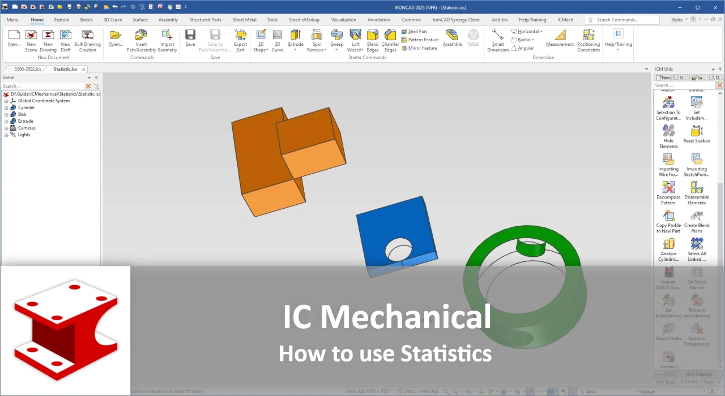Screen dimensions: 725x396
Task: Select Slab in scene tree
Action: (x=22, y=114)
